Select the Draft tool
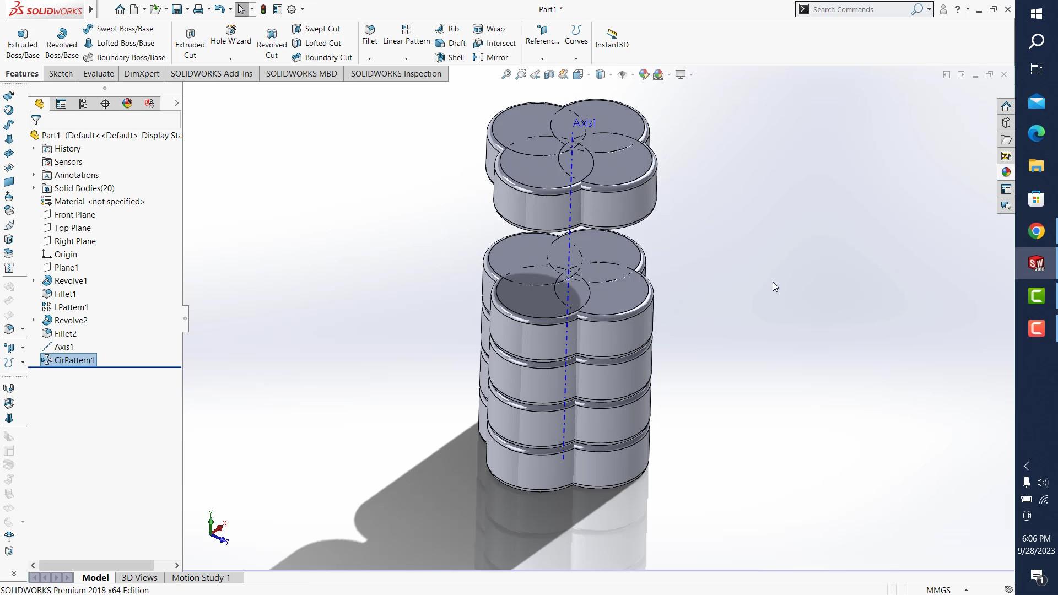1058x595 pixels. [x=450, y=43]
